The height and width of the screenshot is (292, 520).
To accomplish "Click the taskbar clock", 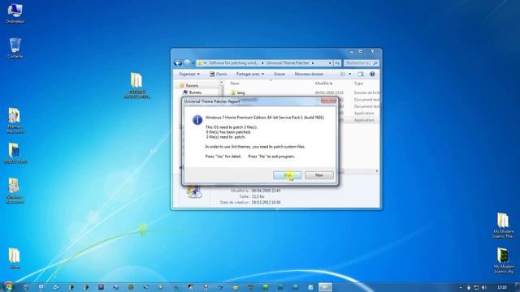I will (x=502, y=287).
